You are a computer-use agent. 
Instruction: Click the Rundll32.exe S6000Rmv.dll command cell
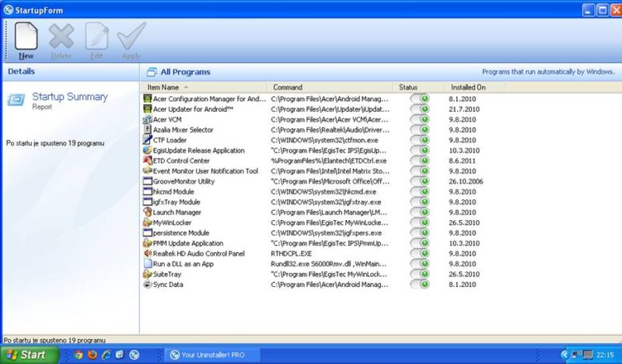tap(329, 264)
